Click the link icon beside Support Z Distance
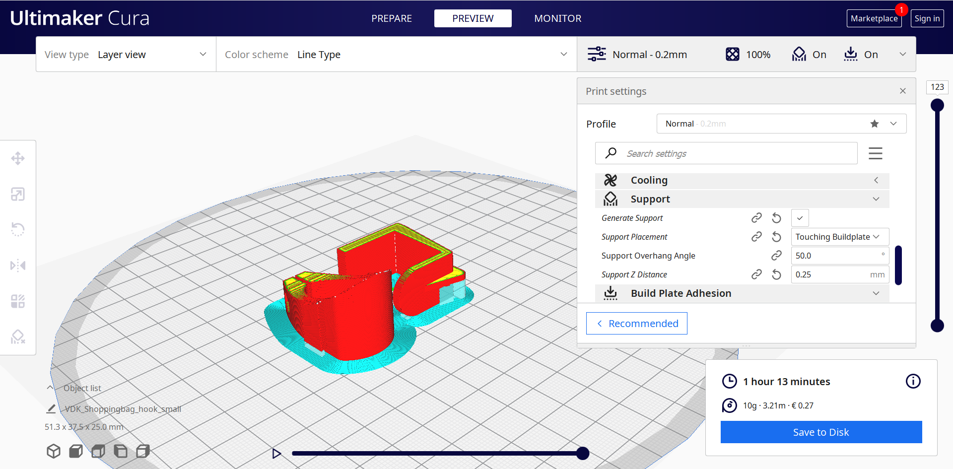The width and height of the screenshot is (953, 469). 756,274
